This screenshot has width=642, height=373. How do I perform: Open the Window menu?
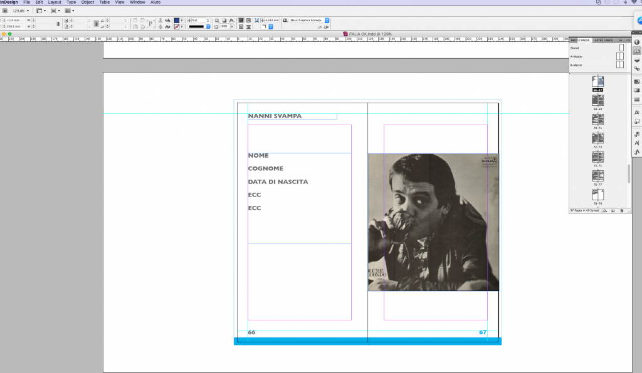137,2
